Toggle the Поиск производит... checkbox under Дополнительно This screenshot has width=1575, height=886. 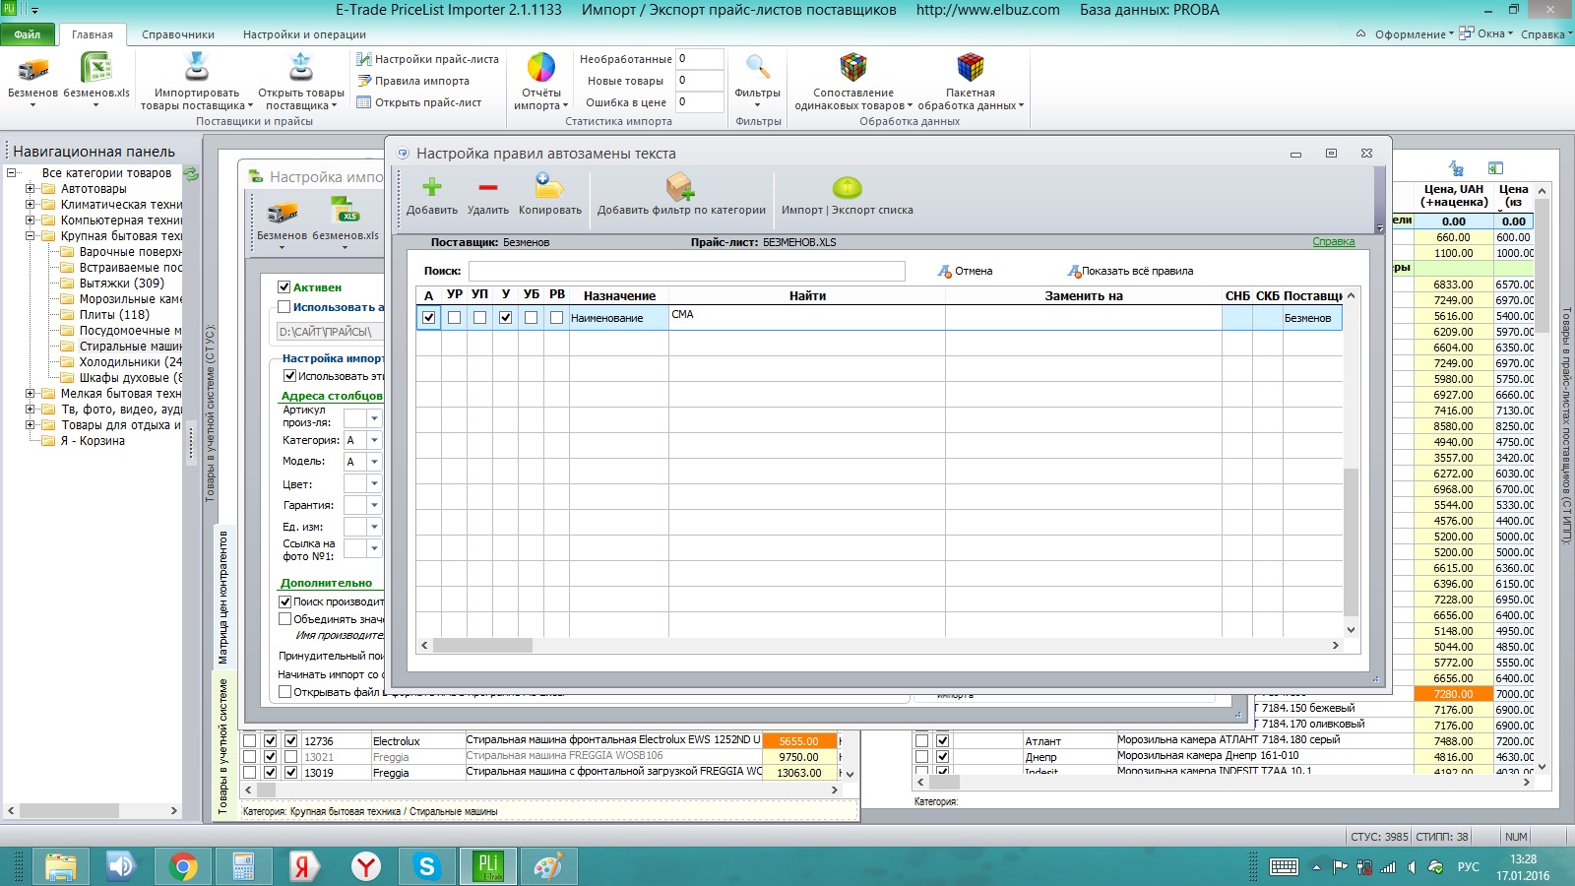(285, 601)
